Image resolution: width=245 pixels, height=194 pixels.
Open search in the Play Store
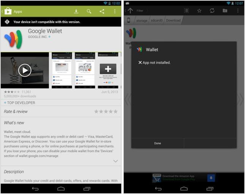coord(89,11)
